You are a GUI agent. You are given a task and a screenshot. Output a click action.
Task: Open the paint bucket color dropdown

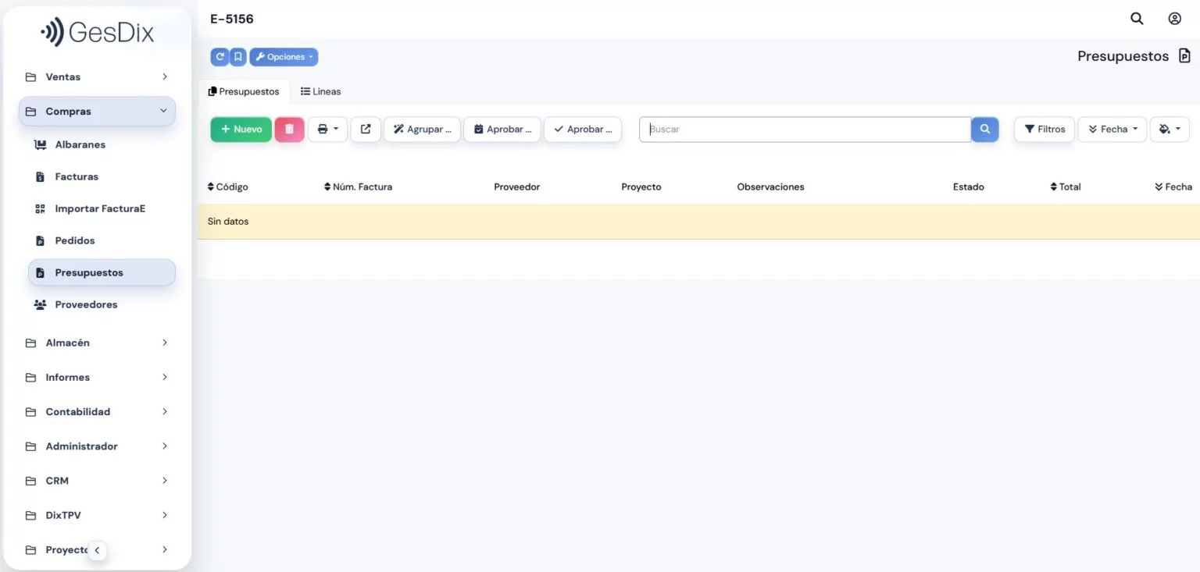tap(1170, 130)
